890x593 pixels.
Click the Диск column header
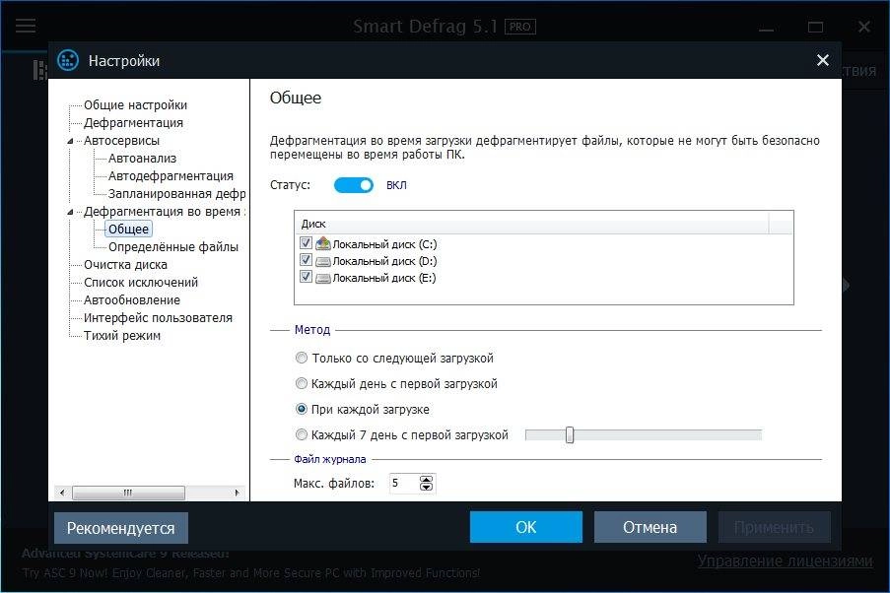tap(532, 224)
